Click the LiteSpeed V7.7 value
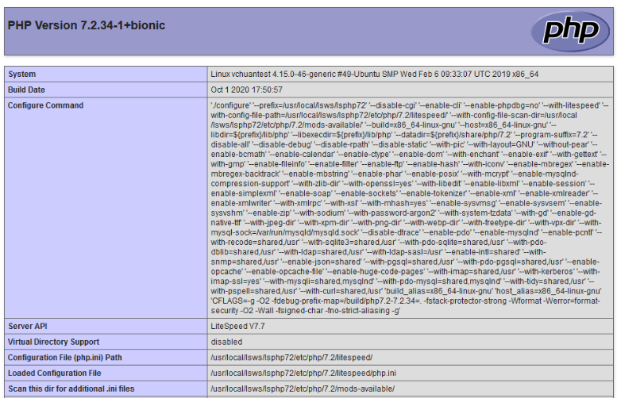Screen dimensions: 617x398 coord(237,327)
